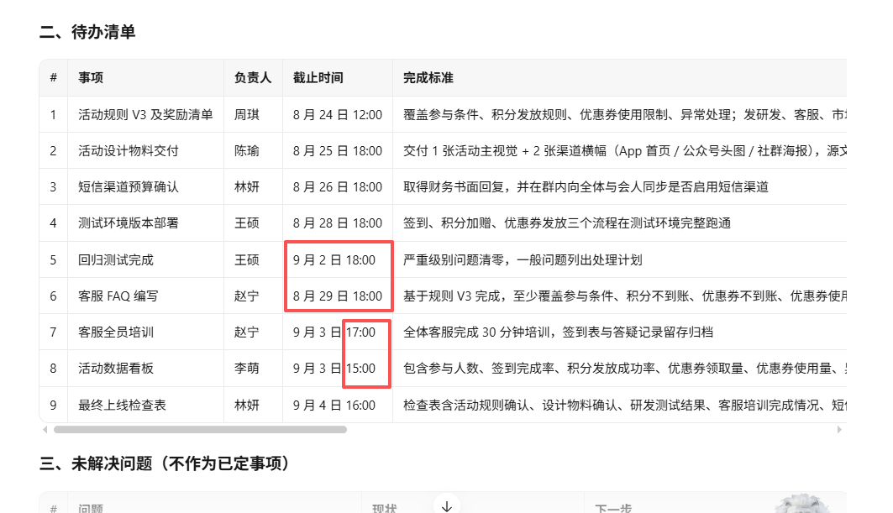Select the cell "活动规则 V3 及奖励清单"
The height and width of the screenshot is (513, 893).
146,115
